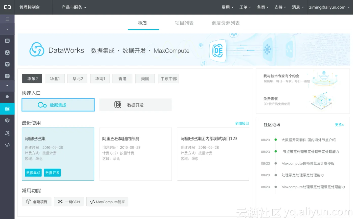This screenshot has height=219, width=354.
Task: Switch to the 概览 tab
Action: tap(143, 23)
